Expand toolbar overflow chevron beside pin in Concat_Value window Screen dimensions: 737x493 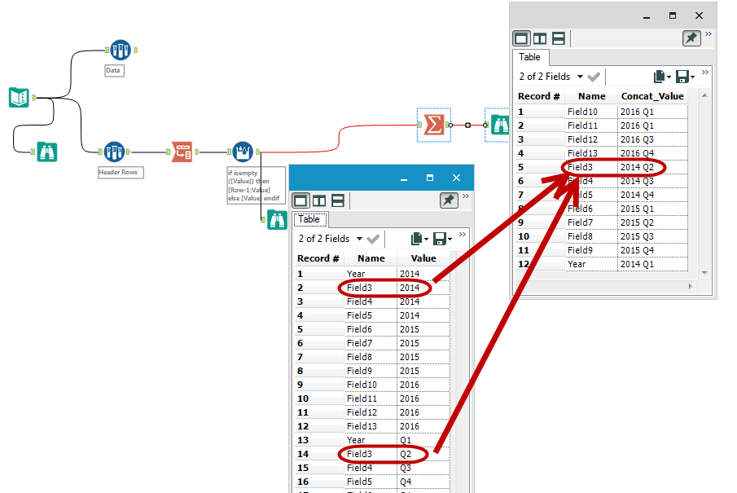coord(708,34)
